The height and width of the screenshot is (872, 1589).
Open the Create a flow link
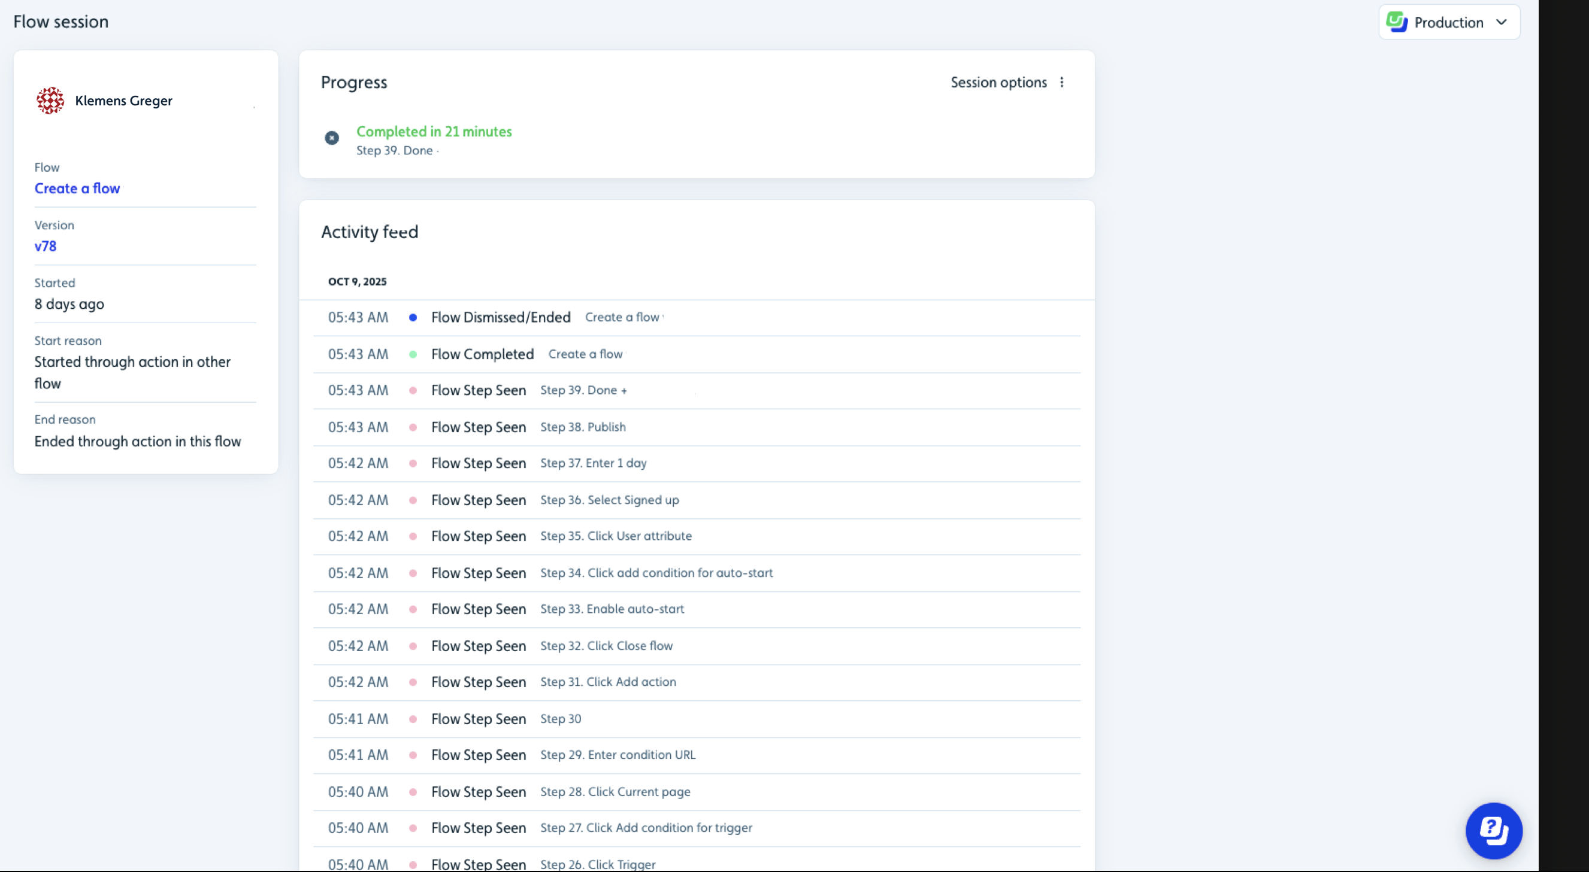[x=77, y=189]
